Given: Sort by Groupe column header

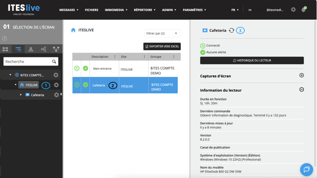Looking at the screenshot, I should click(x=156, y=57).
